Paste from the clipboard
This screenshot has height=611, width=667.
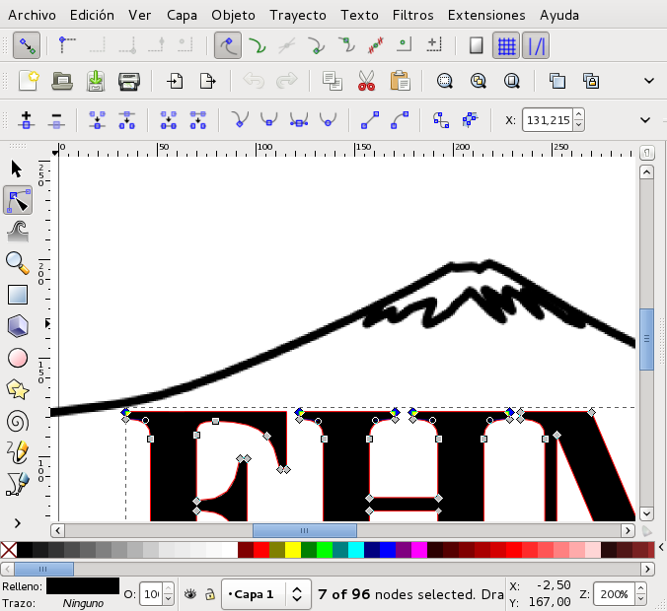click(400, 81)
